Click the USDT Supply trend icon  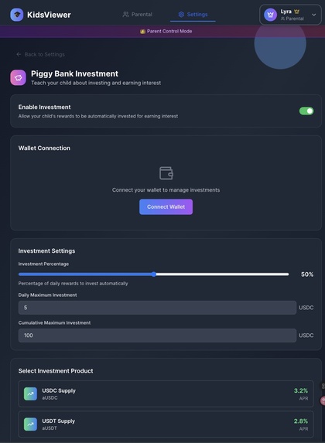(x=30, y=424)
